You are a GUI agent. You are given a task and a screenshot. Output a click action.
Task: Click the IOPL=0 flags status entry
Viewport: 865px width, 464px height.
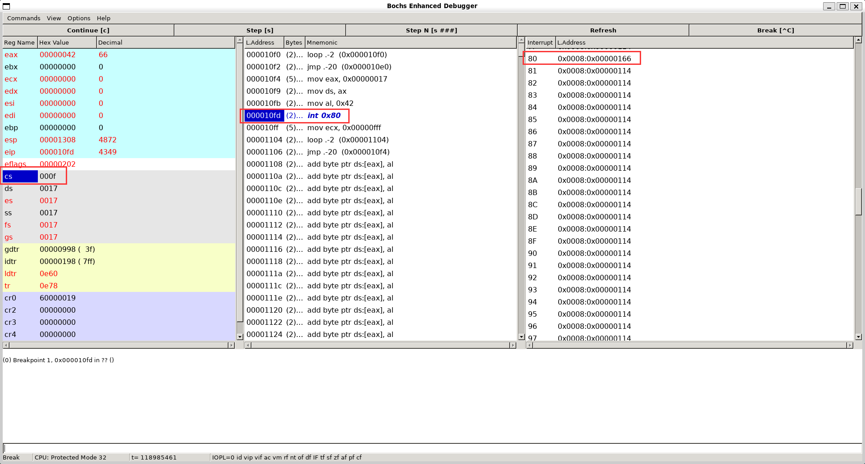click(x=287, y=457)
